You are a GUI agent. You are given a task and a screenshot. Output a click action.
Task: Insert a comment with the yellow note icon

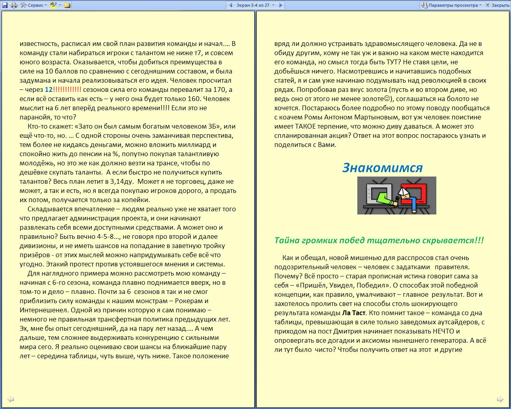click(67, 5)
